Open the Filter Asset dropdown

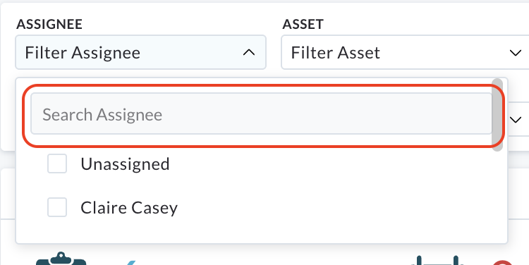(405, 52)
